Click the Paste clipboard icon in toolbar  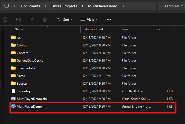coord(5,19)
